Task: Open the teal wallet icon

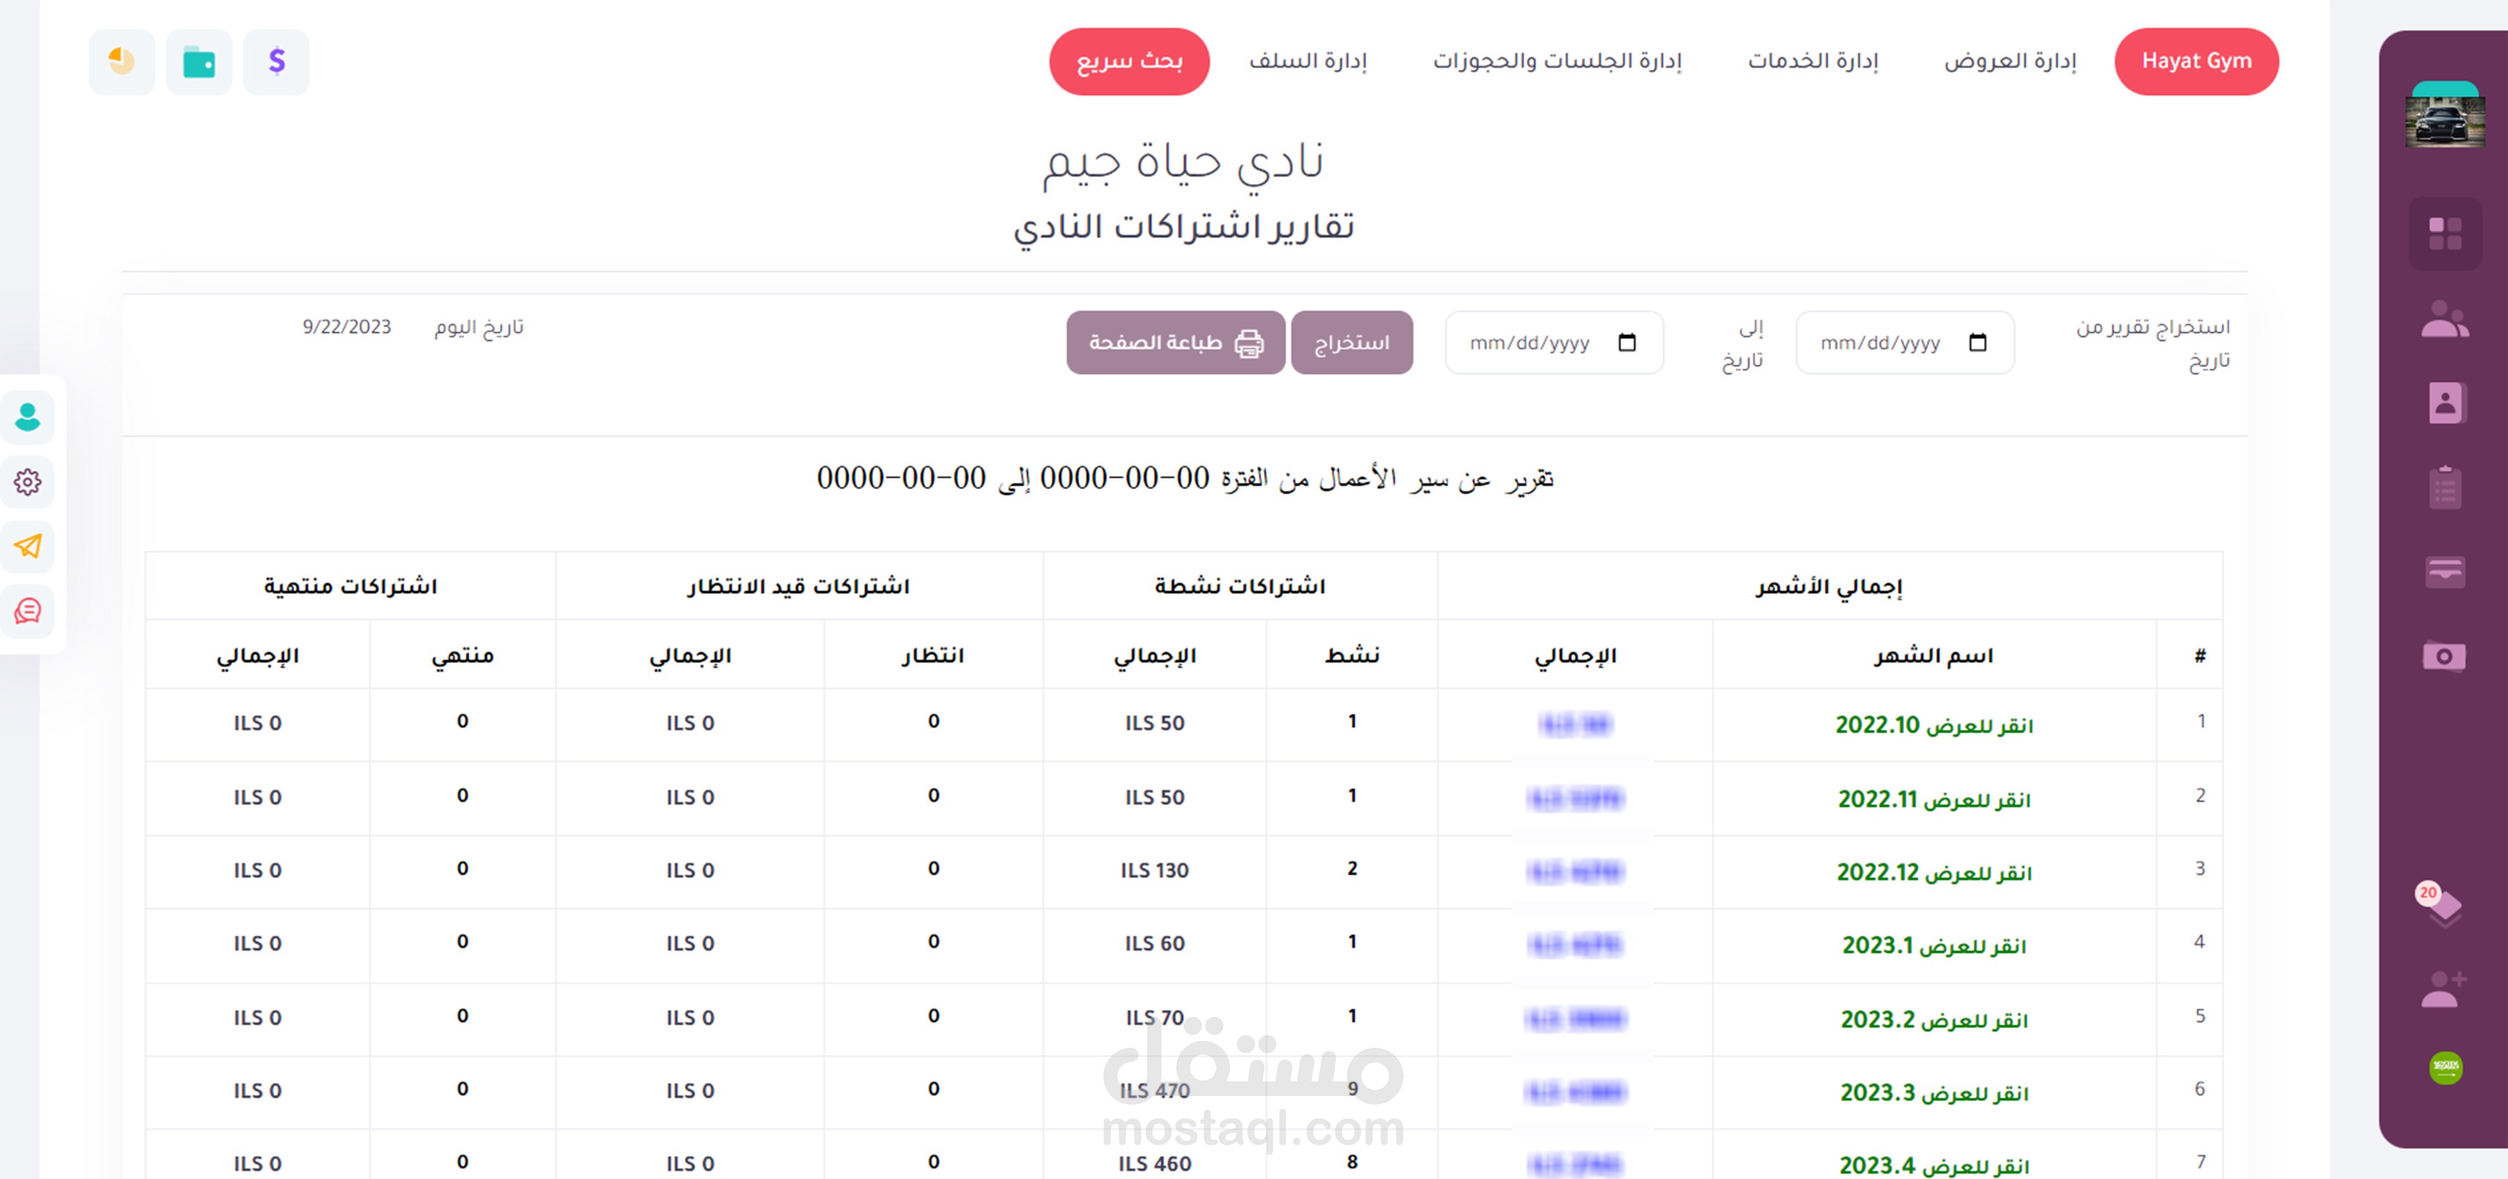Action: (199, 62)
